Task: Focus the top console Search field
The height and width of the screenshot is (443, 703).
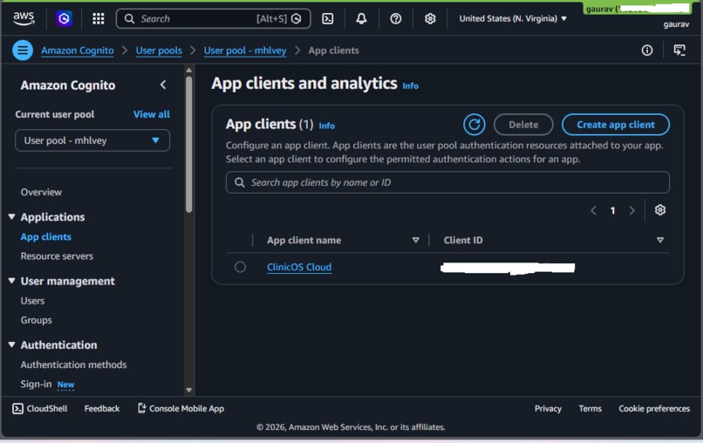Action: coord(213,18)
